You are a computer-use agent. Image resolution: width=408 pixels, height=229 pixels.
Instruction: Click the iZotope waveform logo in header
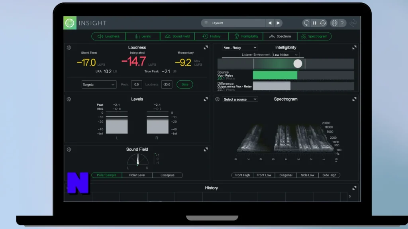[353, 23]
